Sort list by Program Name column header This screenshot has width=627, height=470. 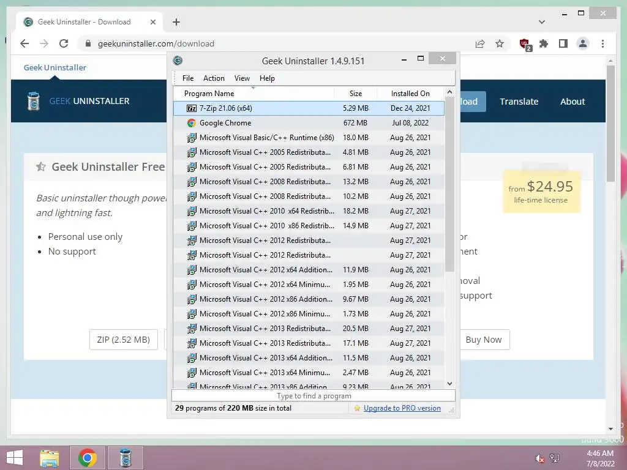(253, 94)
